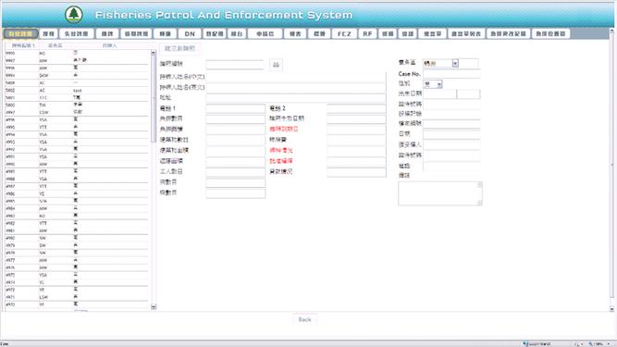This screenshot has height=347, width=617.
Task: Sort by the first licence number column header
Action: click(x=23, y=45)
